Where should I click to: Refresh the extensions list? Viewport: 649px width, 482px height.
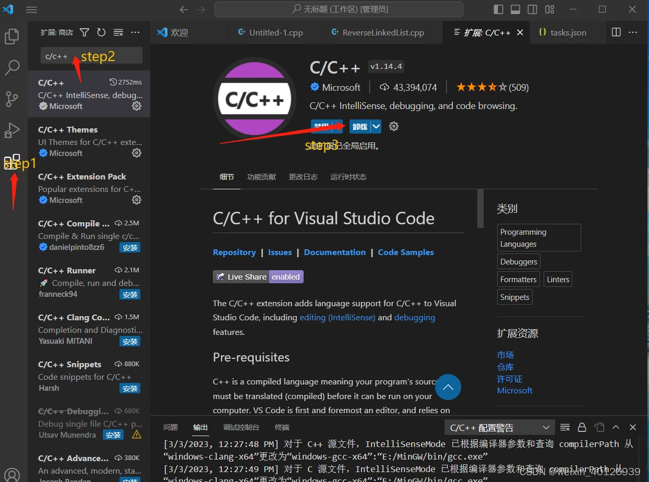pos(101,32)
